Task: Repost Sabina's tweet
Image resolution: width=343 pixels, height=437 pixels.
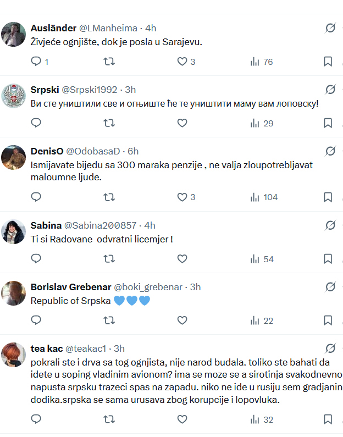Action: pos(109,258)
